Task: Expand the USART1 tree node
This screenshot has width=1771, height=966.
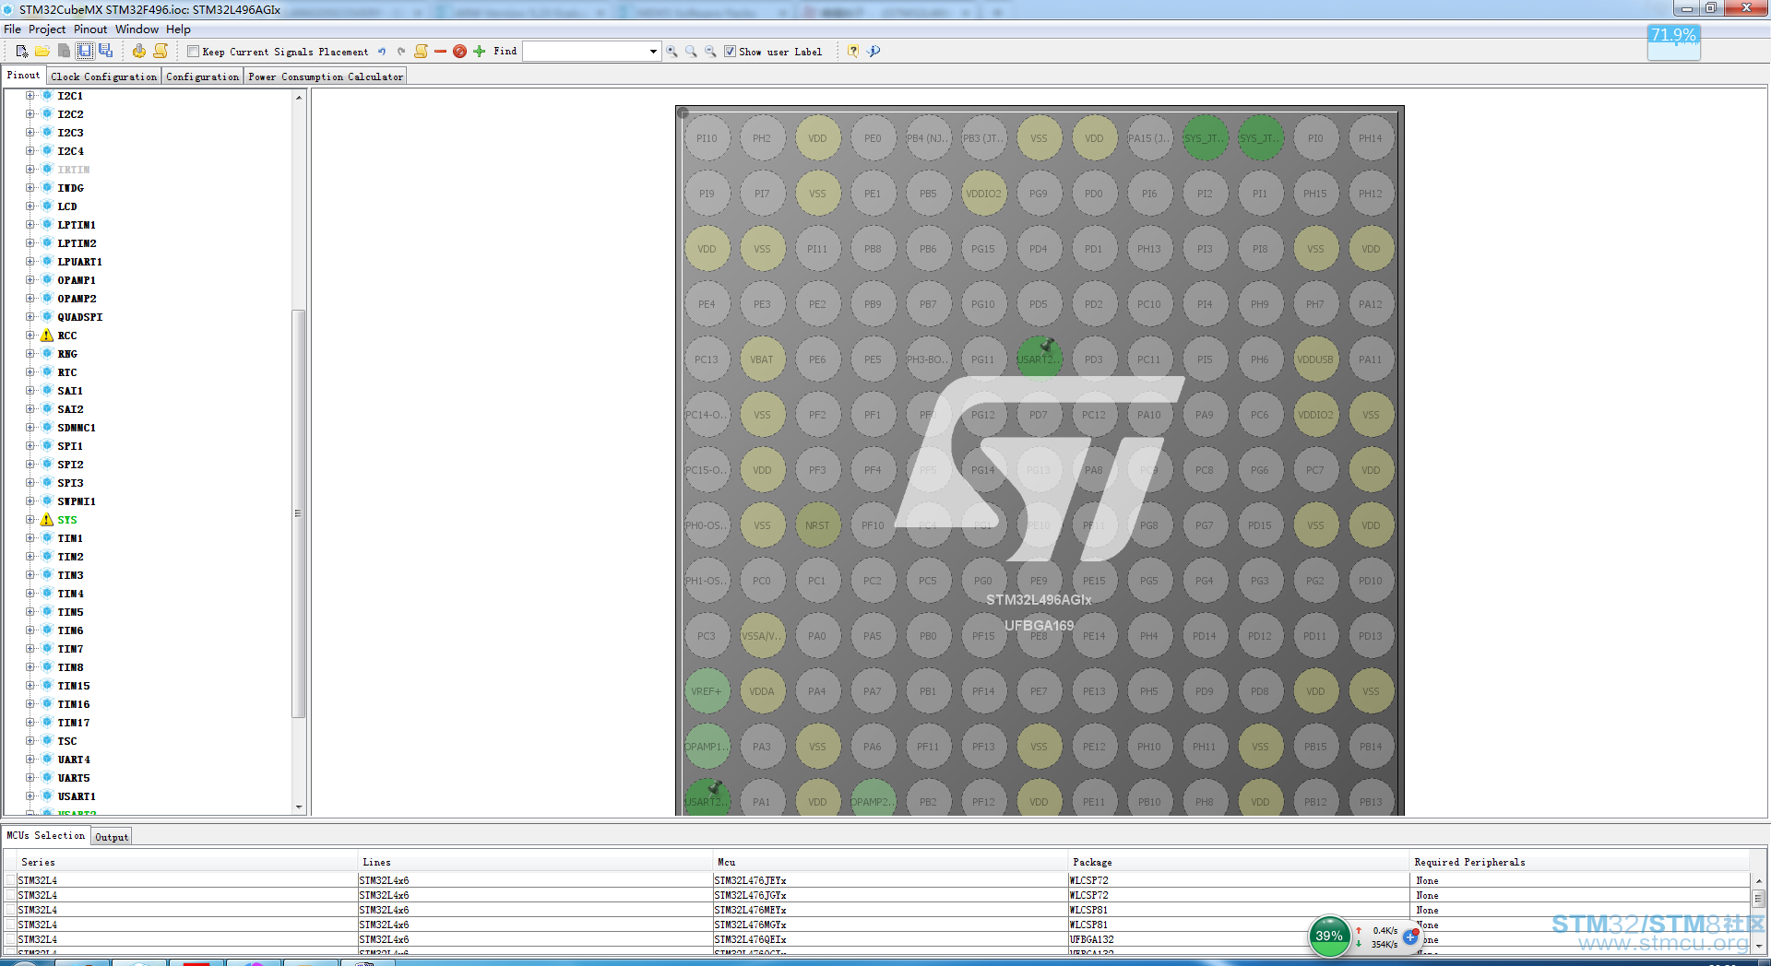Action: point(30,796)
